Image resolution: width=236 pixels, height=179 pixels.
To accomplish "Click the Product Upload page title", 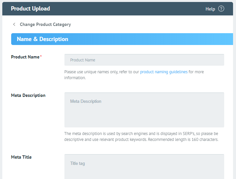I will click(30, 9).
